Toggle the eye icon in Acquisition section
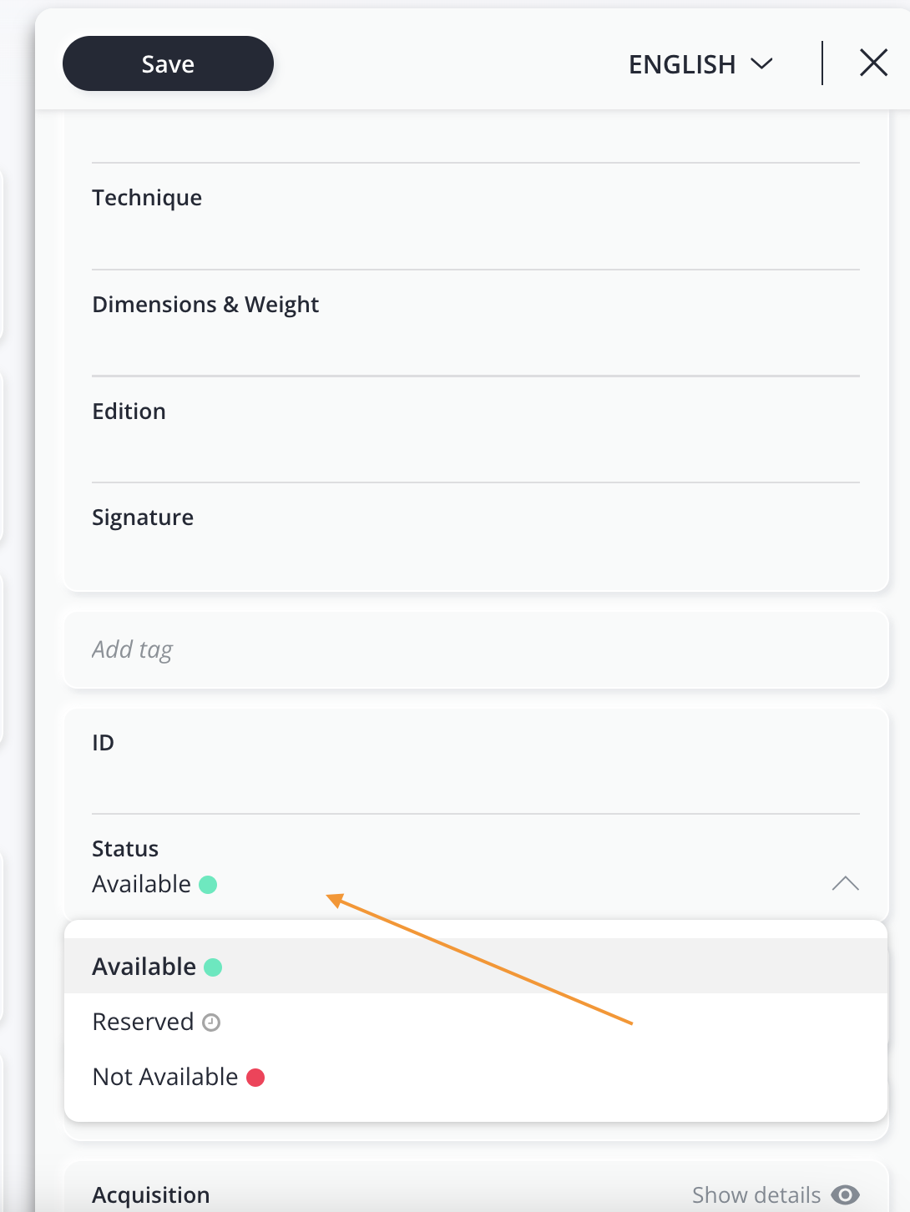Screen dimensions: 910x1212 (x=845, y=1195)
